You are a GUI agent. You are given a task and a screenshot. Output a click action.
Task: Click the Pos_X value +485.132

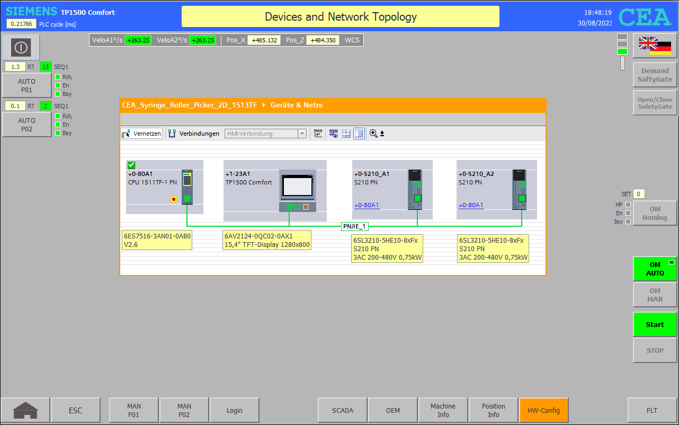pyautogui.click(x=264, y=40)
